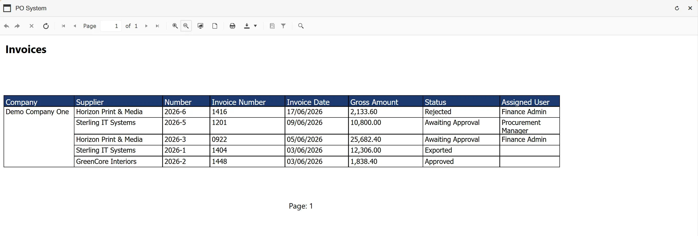Click the Rejected status cell
Viewport: 698px width, 236px height.
[461, 112]
